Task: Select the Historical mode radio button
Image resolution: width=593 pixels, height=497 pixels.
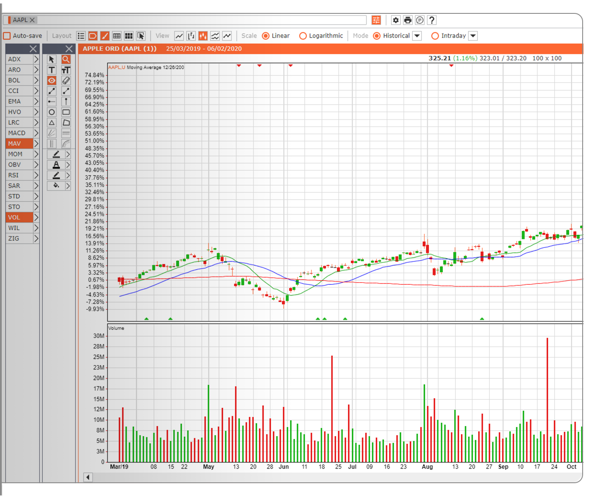Action: [377, 36]
